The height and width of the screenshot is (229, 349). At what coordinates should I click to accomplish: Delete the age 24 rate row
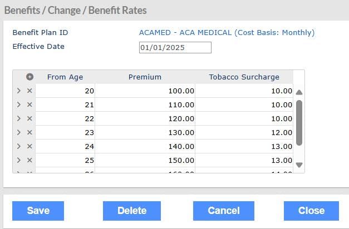(x=30, y=146)
